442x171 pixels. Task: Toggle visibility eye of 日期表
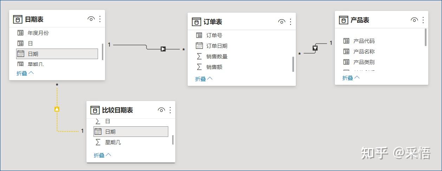[x=91, y=19]
